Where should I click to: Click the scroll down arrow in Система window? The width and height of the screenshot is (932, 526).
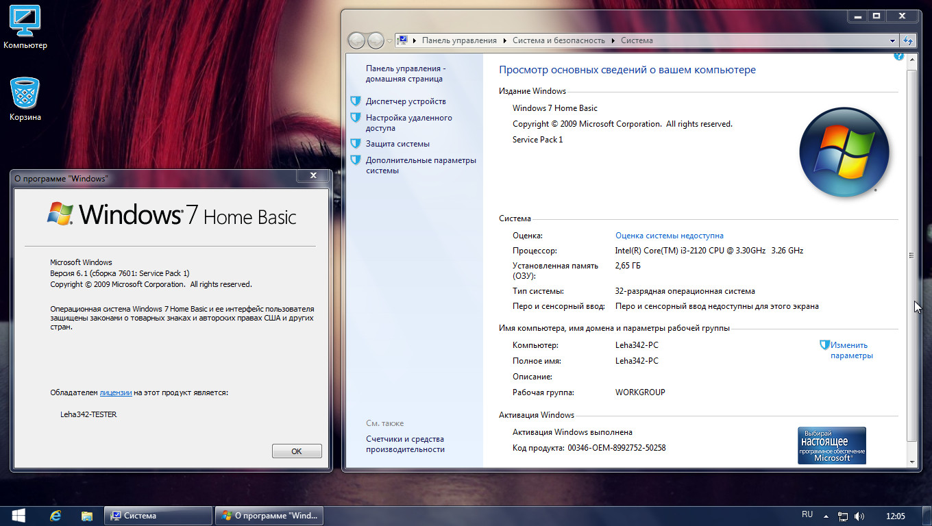point(911,462)
